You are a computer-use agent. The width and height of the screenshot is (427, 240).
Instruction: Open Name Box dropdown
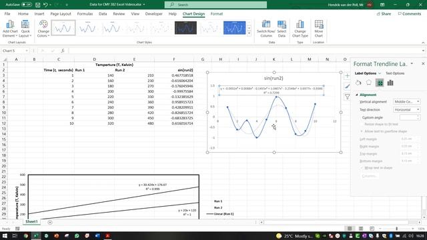[x=27, y=51]
